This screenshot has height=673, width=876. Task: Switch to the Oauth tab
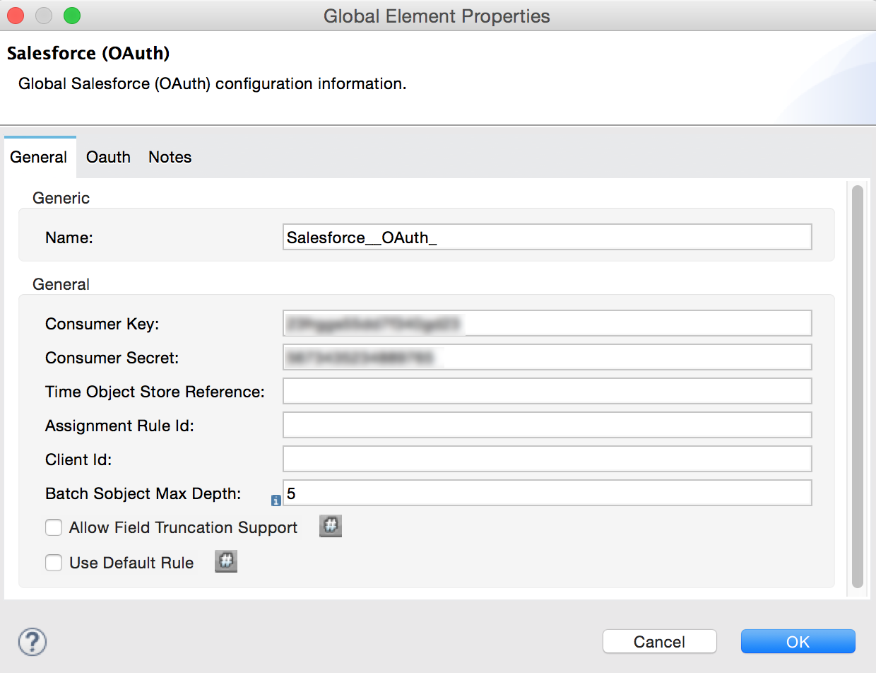108,157
